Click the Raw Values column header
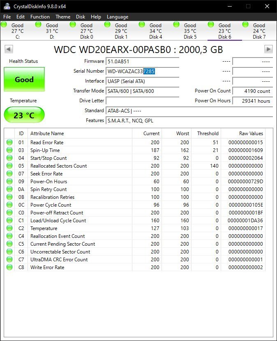The height and width of the screenshot is (341, 277). [x=251, y=134]
